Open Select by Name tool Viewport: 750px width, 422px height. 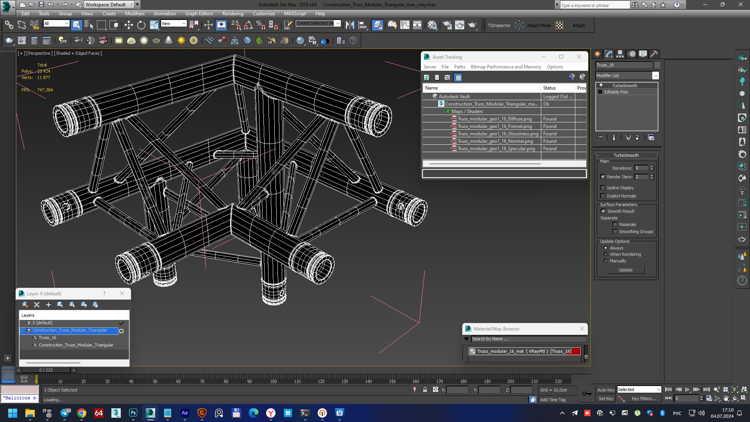pyautogui.click(x=89, y=25)
